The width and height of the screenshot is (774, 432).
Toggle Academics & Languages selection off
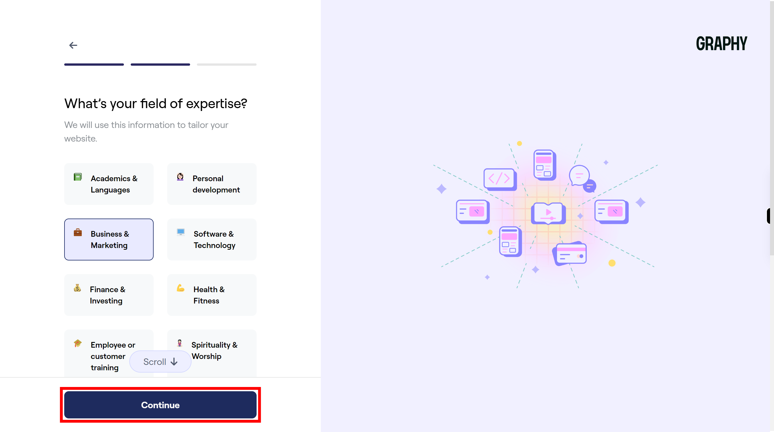point(108,183)
